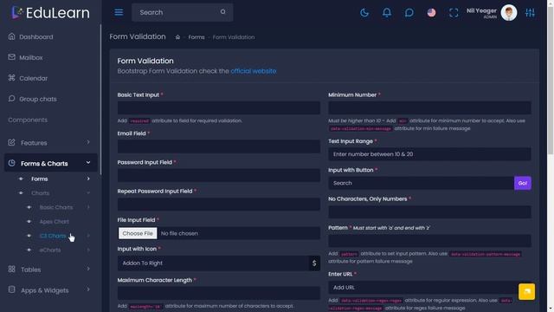
Task: Click the Text Input Range field
Action: (x=429, y=154)
